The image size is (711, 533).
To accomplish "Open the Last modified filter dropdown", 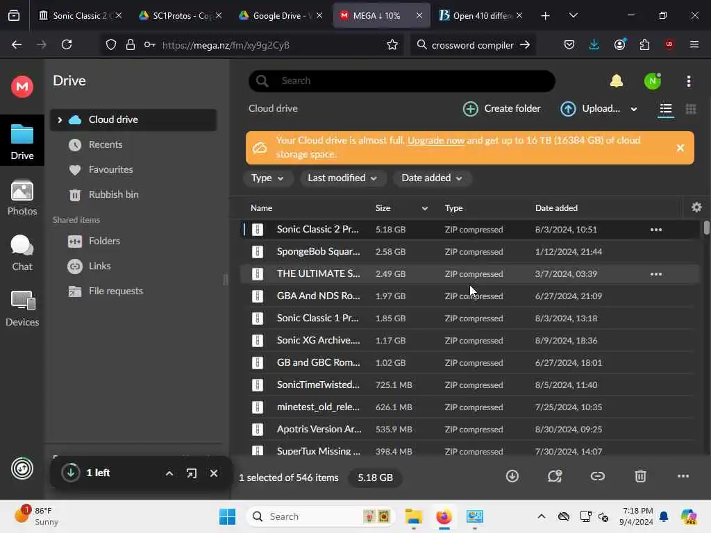I will pos(343,178).
